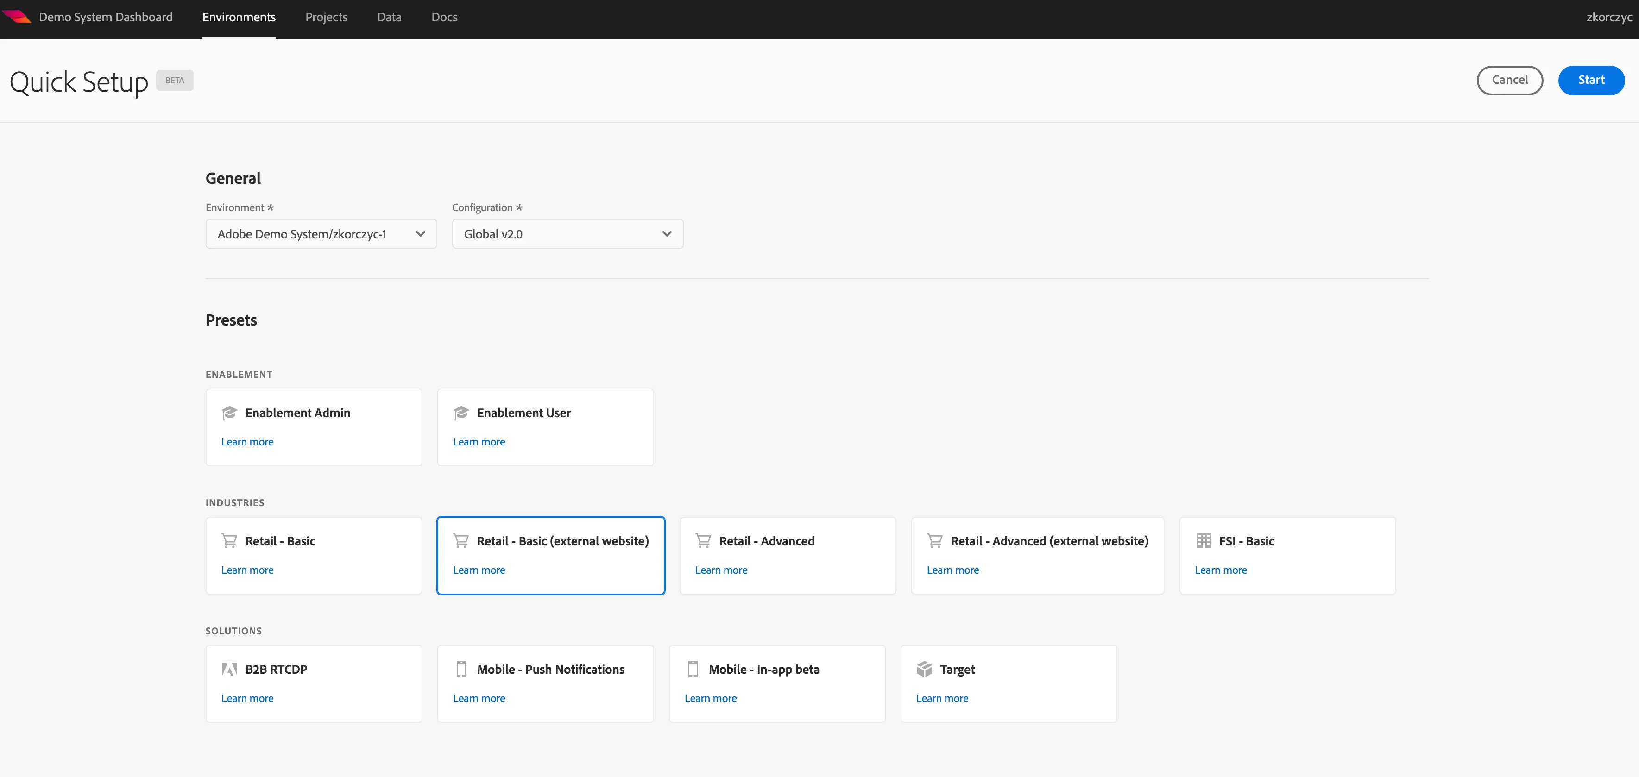Open the Projects tab
This screenshot has height=777, width=1639.
click(x=327, y=17)
